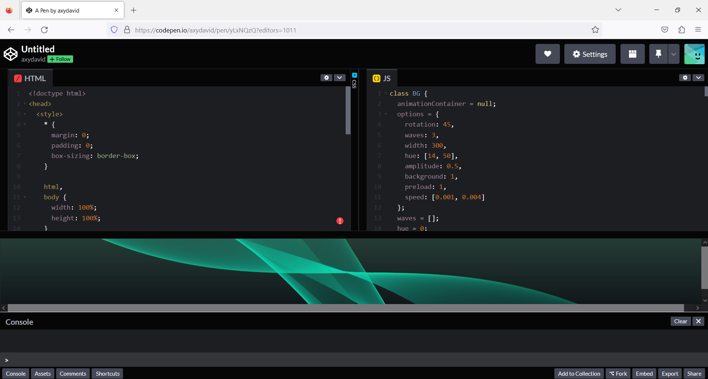This screenshot has width=708, height=379.
Task: Pin this Pen using the pin icon
Action: [x=658, y=54]
